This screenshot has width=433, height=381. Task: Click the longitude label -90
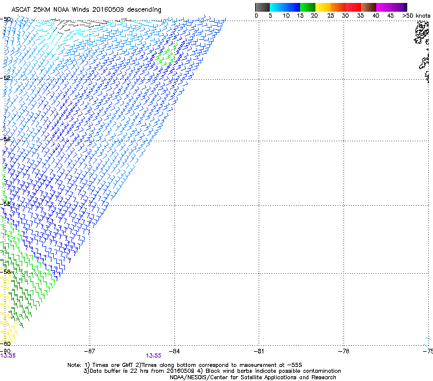pyautogui.click(x=5, y=351)
